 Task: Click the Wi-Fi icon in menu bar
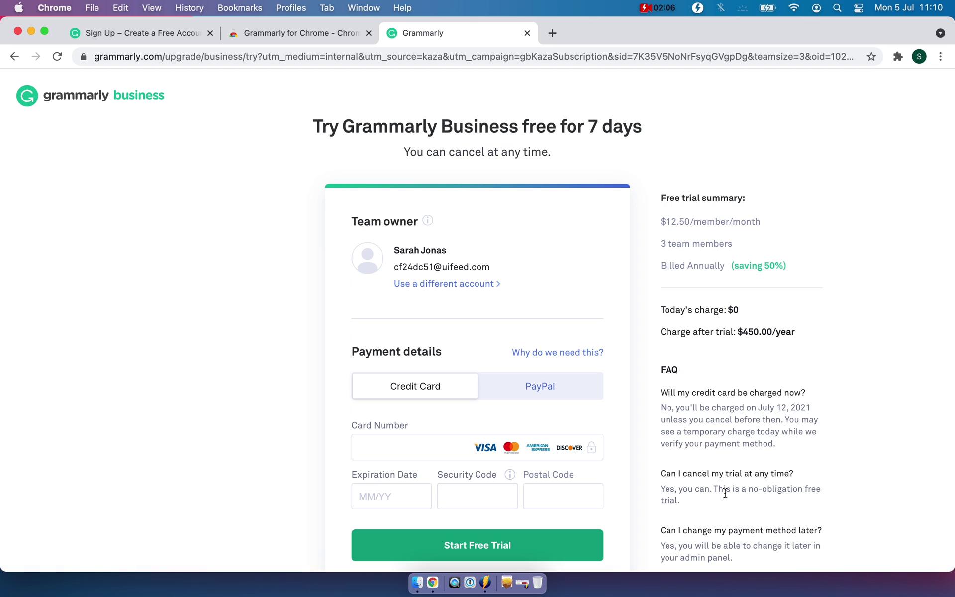click(x=793, y=7)
